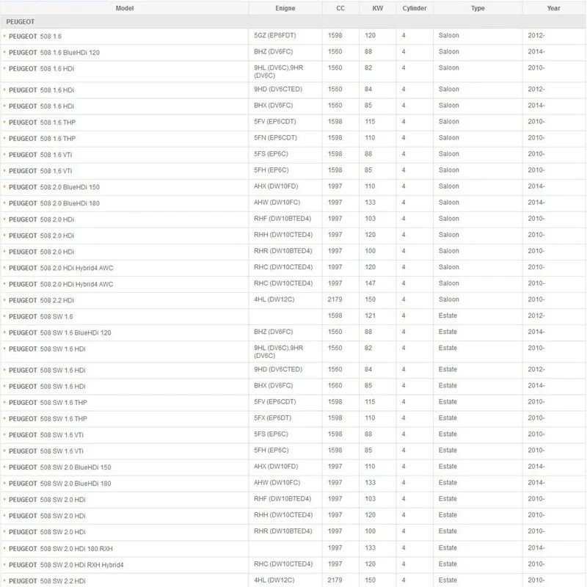587x587 pixels.
Task: Expand arrow beside saloon 508 1.6 BlueHDi 120
Action: 4,52
